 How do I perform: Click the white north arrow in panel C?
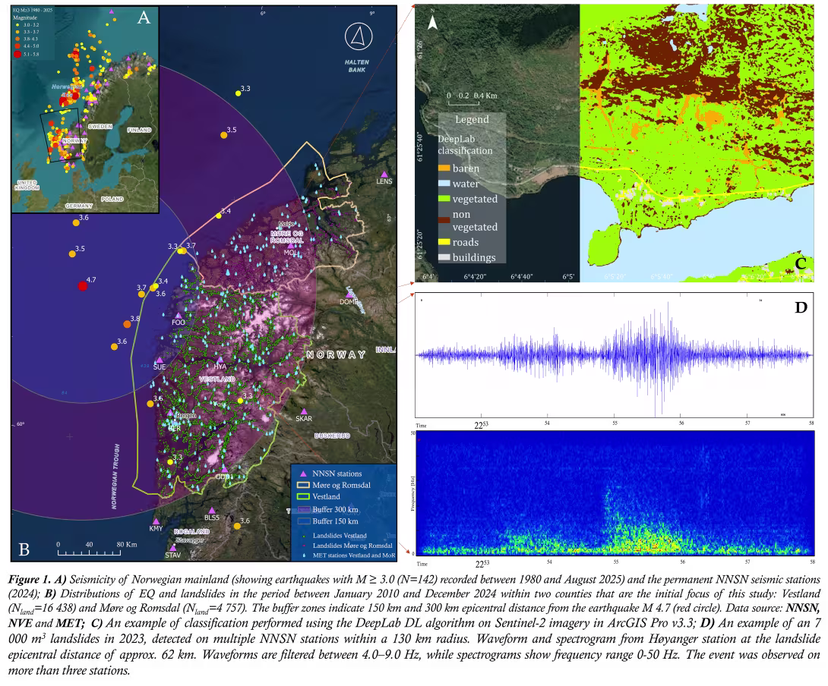pyautogui.click(x=432, y=22)
